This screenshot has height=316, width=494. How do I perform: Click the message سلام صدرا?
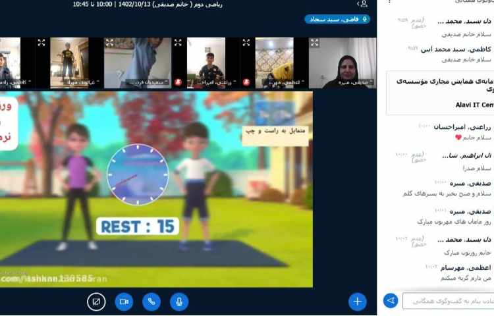click(477, 169)
